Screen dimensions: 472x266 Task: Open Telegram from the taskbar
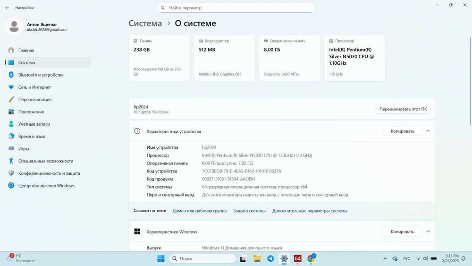tap(270, 258)
